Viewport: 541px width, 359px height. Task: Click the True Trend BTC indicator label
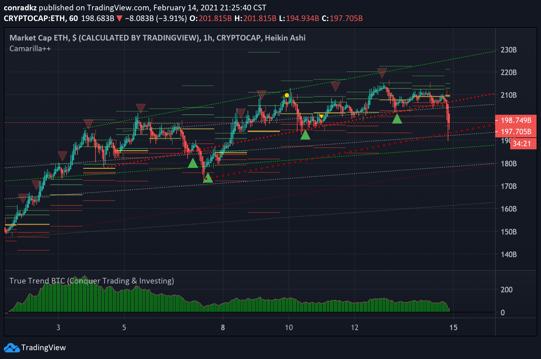[x=91, y=281]
